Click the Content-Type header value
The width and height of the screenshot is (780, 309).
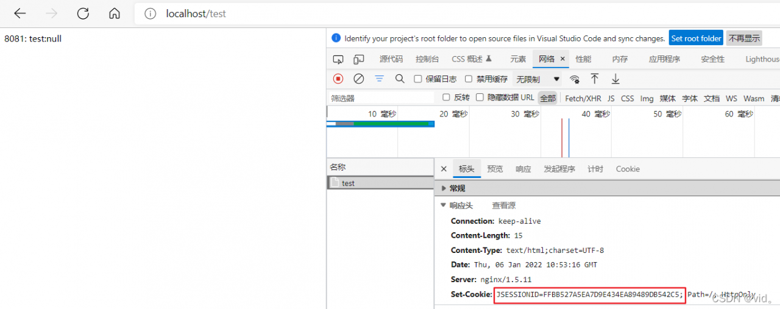coord(555,250)
